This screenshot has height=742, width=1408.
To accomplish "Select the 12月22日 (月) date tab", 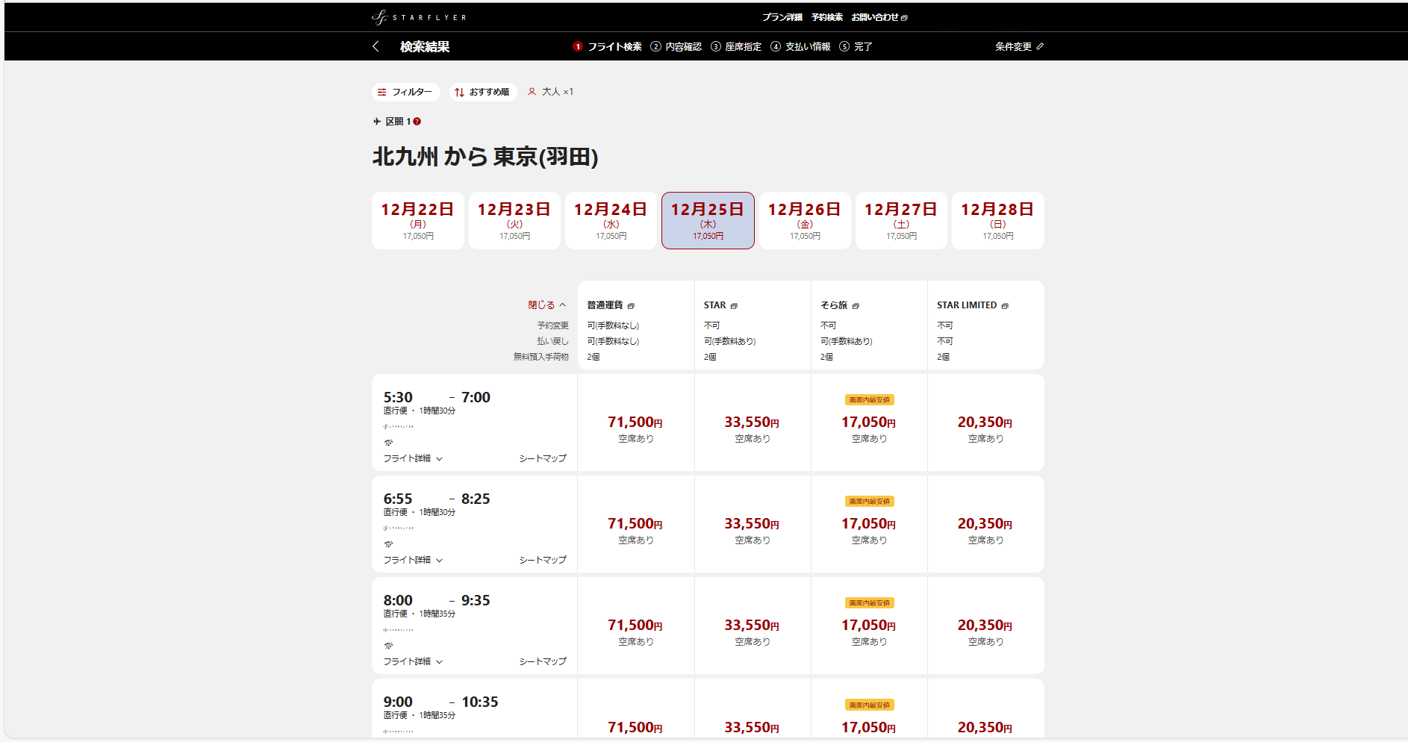I will coord(418,220).
